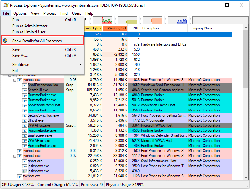Choose Show Details for All Processes
250x189 pixels.
42,41
